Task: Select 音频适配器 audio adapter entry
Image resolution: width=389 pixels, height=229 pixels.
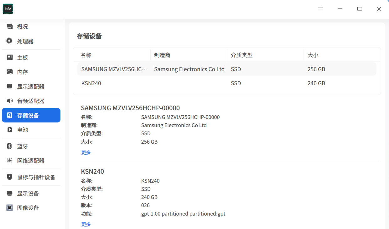Action: [31, 101]
